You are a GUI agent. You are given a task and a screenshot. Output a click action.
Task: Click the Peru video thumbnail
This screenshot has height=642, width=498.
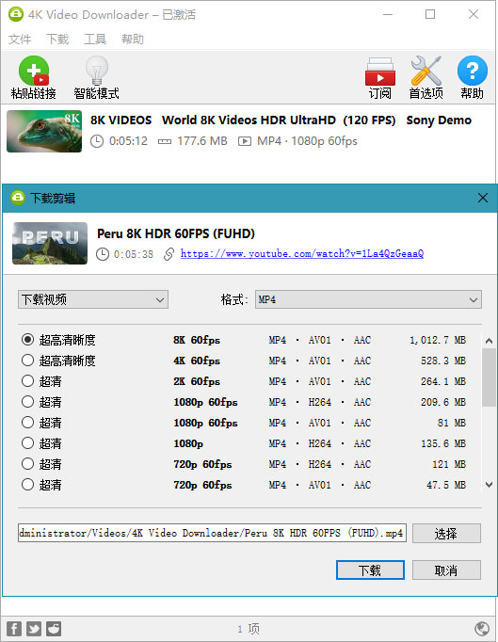tap(50, 243)
